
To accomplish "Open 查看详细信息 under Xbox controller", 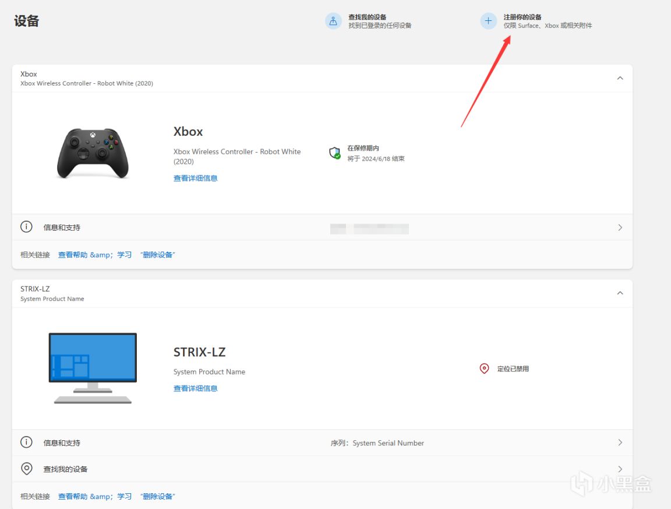I will [x=196, y=178].
